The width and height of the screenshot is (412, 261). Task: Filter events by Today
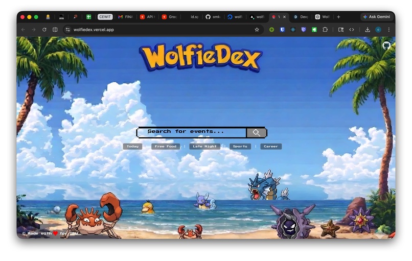132,147
